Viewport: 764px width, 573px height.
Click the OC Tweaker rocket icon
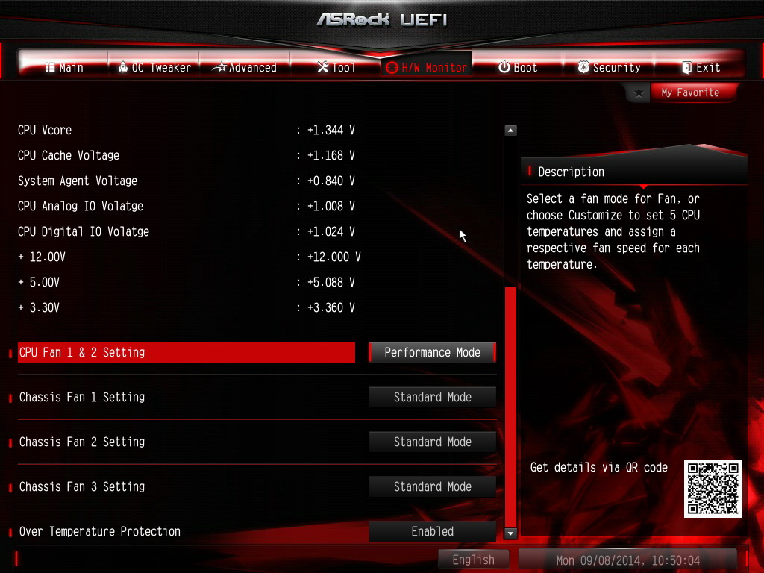pos(123,67)
